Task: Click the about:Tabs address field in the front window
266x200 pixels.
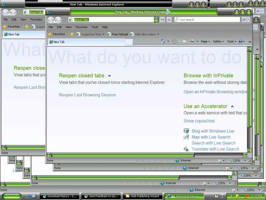Action: [111, 20]
